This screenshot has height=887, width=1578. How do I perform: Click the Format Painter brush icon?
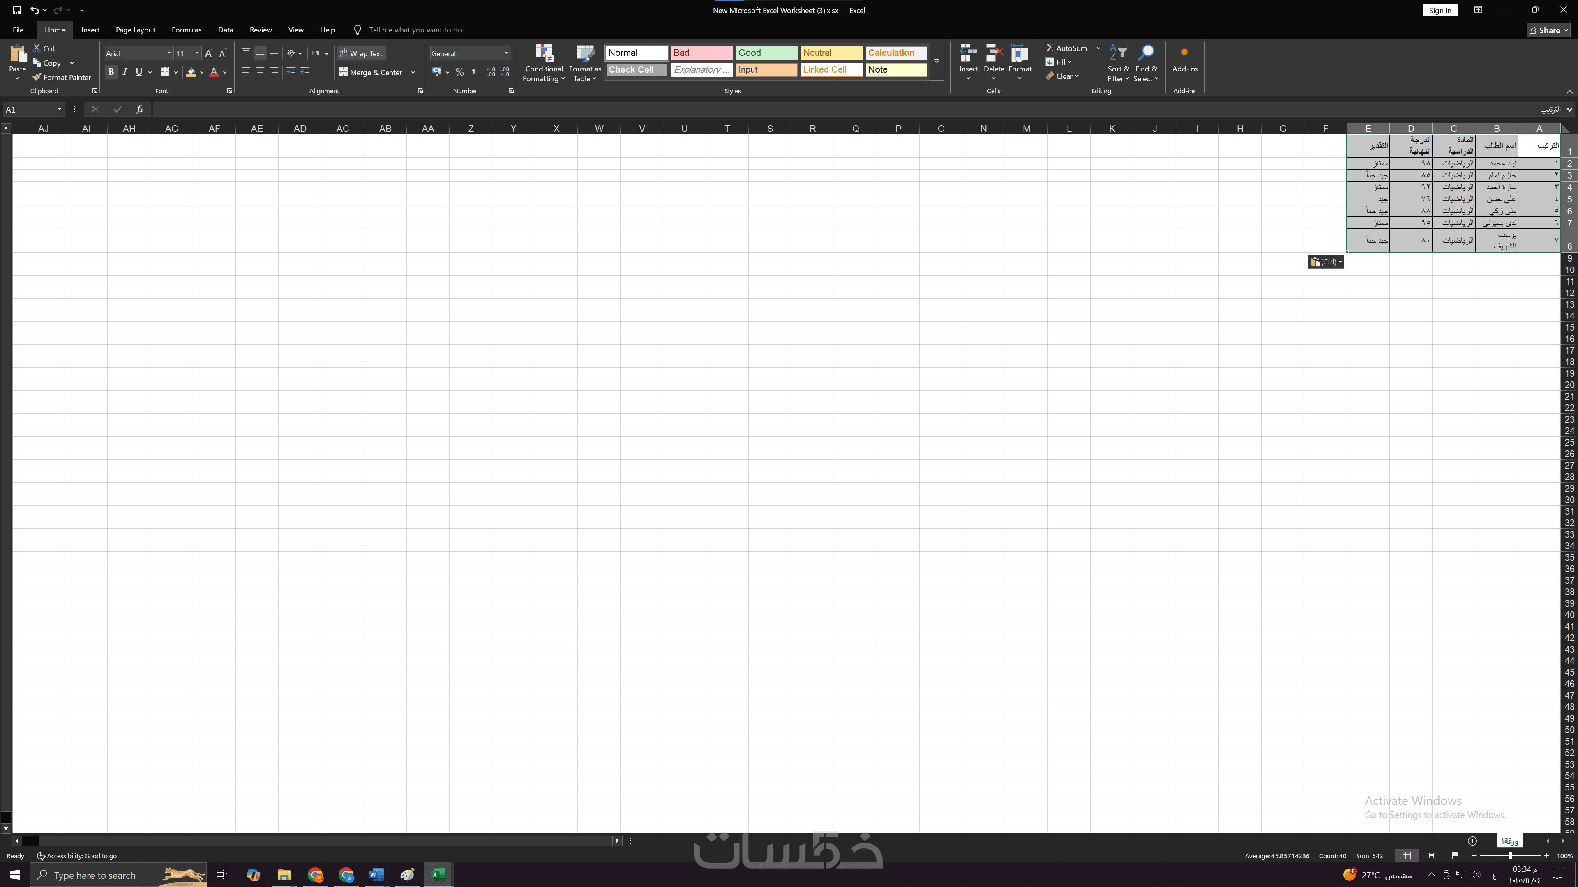point(37,78)
